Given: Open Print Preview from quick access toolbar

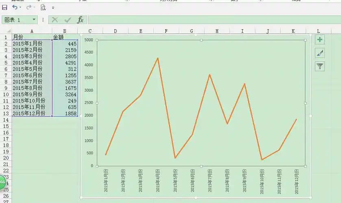Looking at the screenshot, I should point(43,7).
